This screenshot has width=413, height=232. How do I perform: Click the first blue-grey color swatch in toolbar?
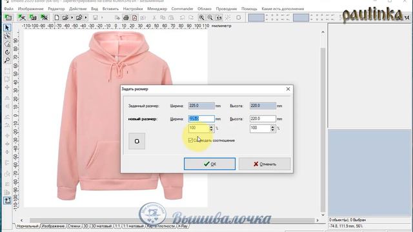tap(256, 17)
